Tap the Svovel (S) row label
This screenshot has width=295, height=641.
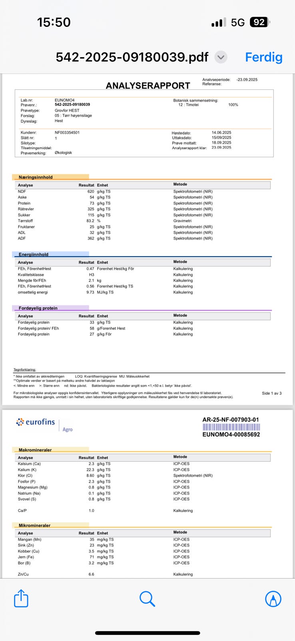tap(27, 499)
